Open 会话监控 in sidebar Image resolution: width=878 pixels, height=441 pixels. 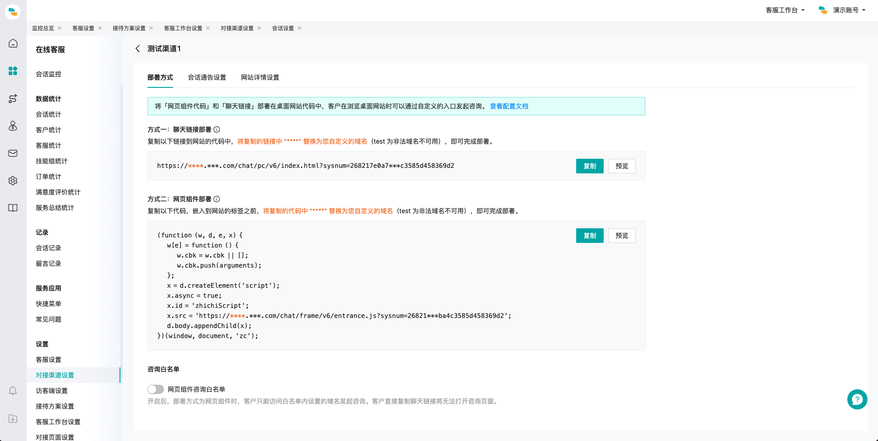pos(49,74)
